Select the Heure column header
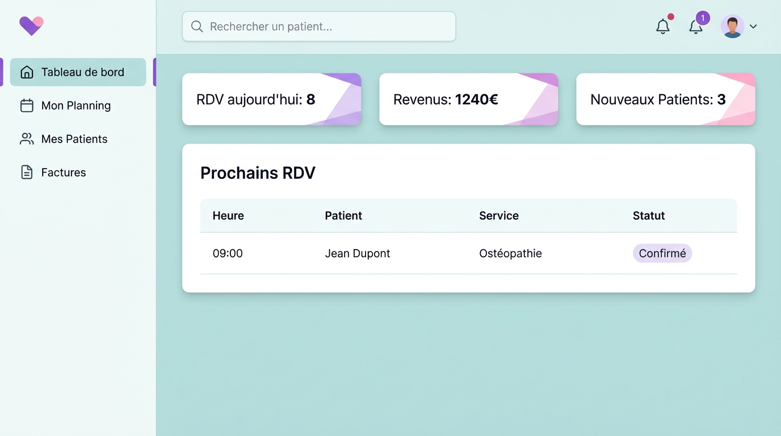This screenshot has height=436, width=781. (x=228, y=216)
